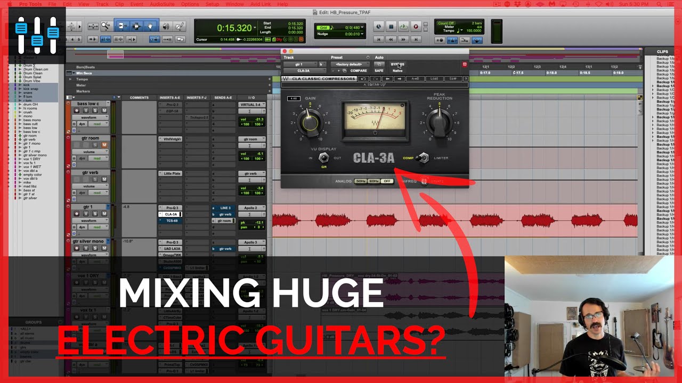
Task: Open the Apollo 2 output selector
Action: tap(251, 208)
